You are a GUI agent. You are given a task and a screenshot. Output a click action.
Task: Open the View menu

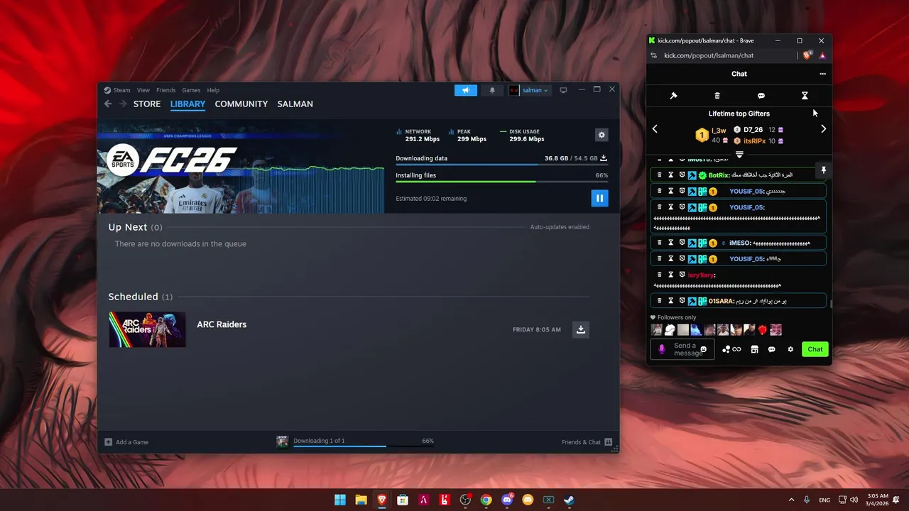click(x=143, y=90)
